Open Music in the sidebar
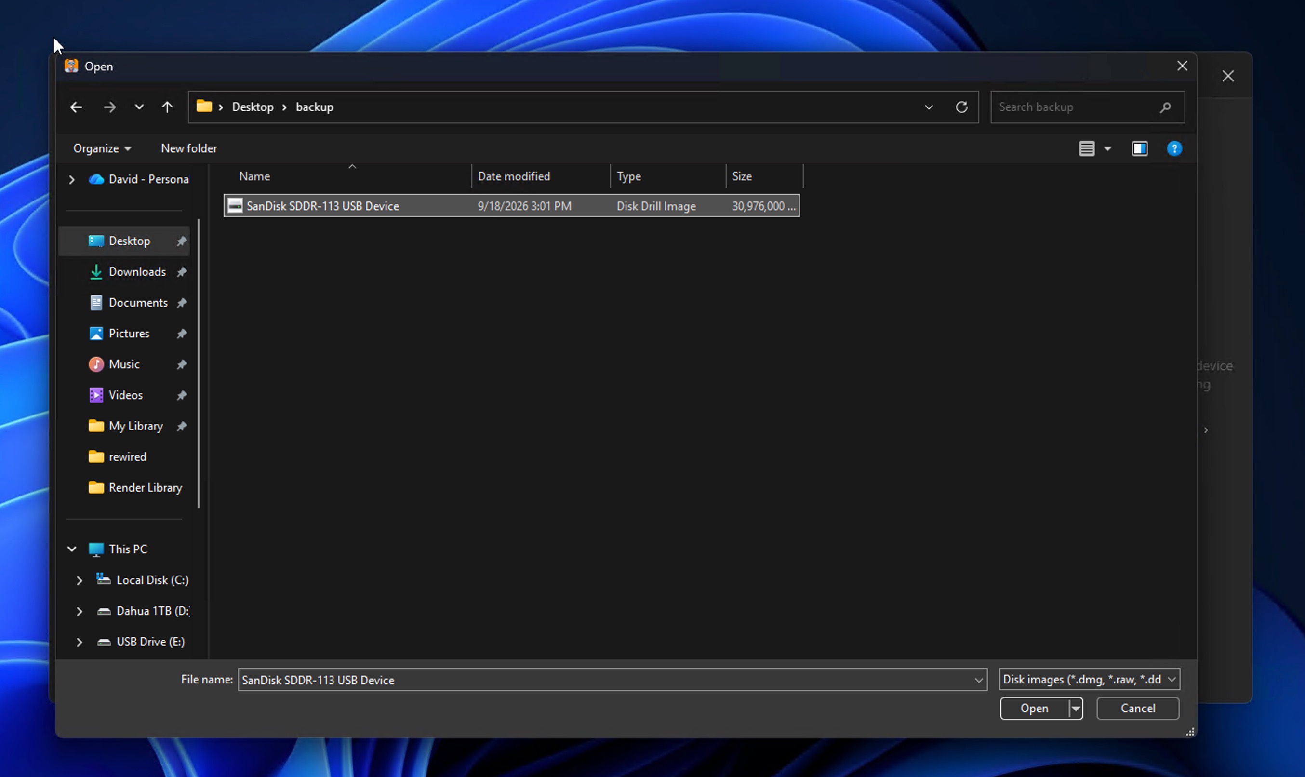Viewport: 1305px width, 777px height. pyautogui.click(x=123, y=364)
